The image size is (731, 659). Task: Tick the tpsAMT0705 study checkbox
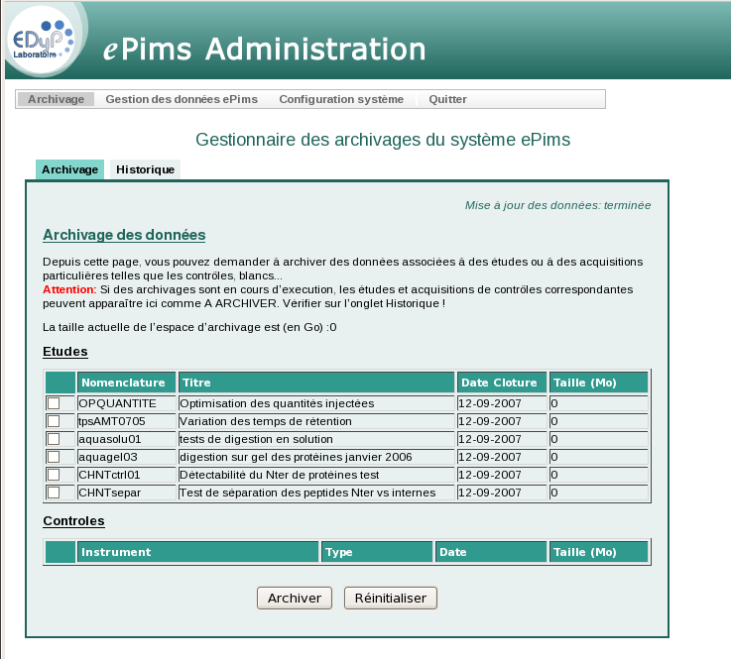pos(54,421)
